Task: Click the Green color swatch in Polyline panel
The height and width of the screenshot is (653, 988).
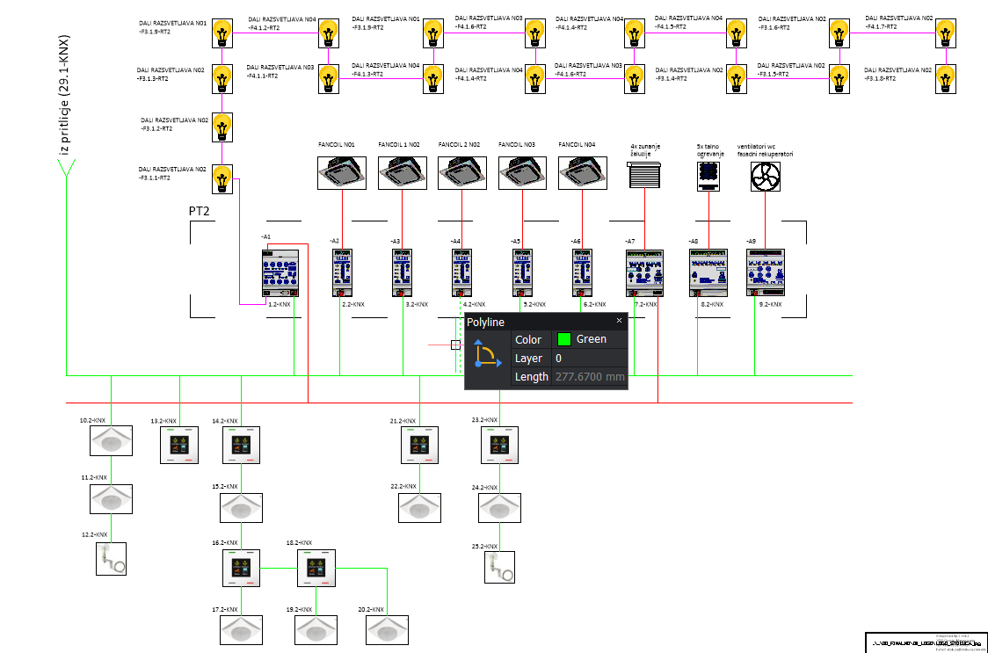Action: tap(564, 339)
